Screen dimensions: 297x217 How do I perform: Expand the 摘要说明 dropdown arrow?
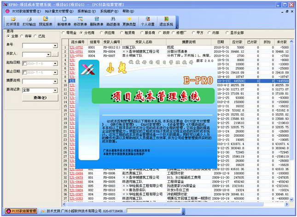coord(55,82)
